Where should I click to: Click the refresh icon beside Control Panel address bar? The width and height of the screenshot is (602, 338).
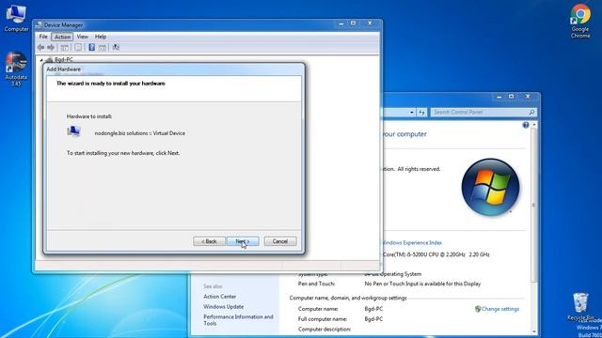(422, 113)
